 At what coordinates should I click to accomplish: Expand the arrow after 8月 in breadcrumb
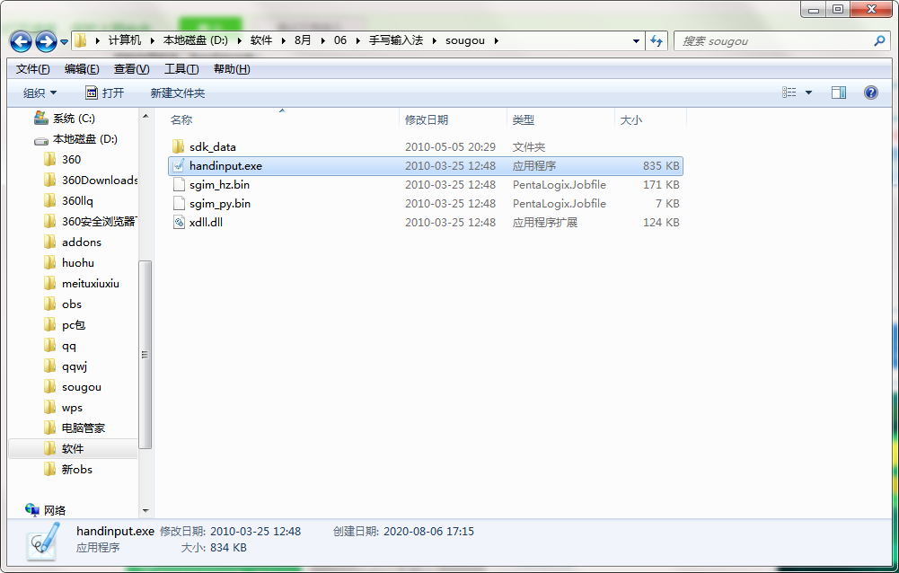[322, 40]
